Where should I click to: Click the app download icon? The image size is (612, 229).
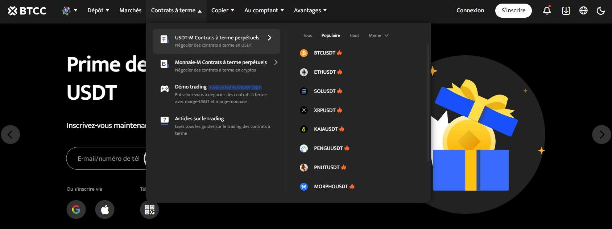point(566,10)
